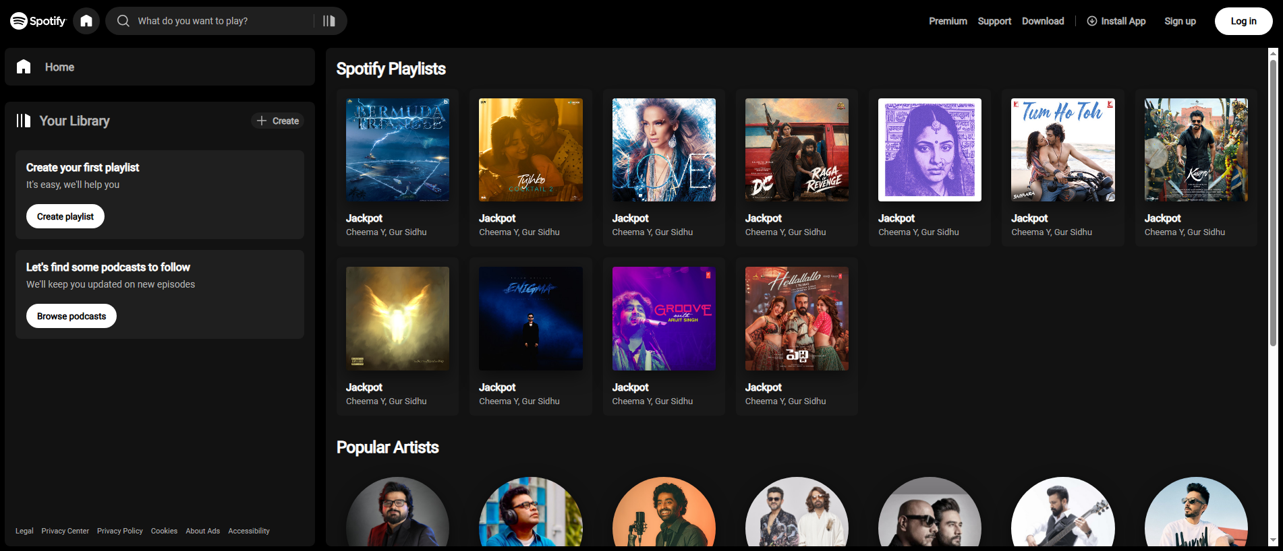Screen dimensions: 1283x551
Task: Click the Browse podcasts button
Action: coord(72,316)
